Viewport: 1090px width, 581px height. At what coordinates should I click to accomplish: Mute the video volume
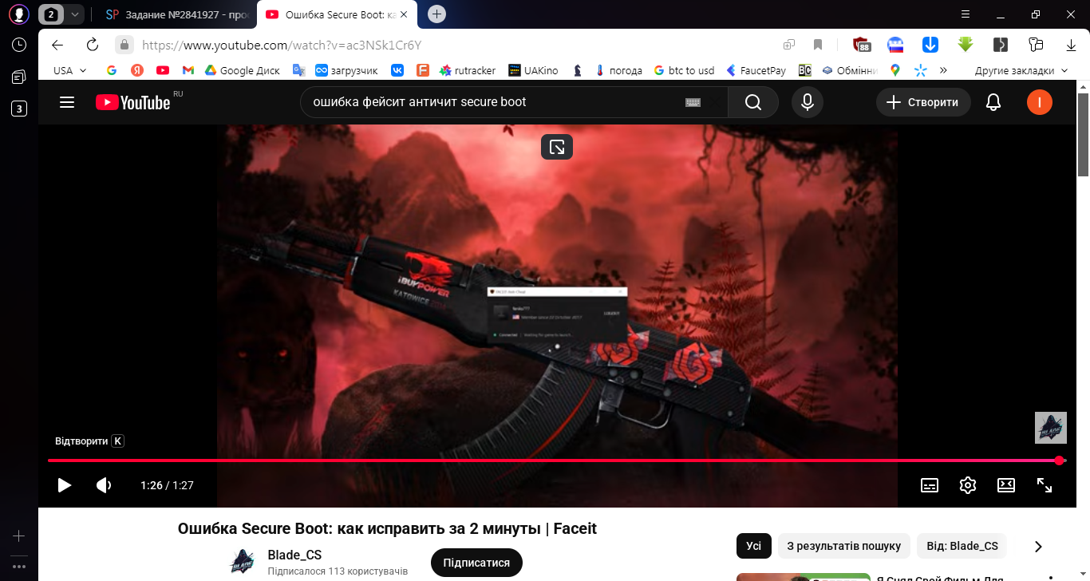click(x=104, y=485)
